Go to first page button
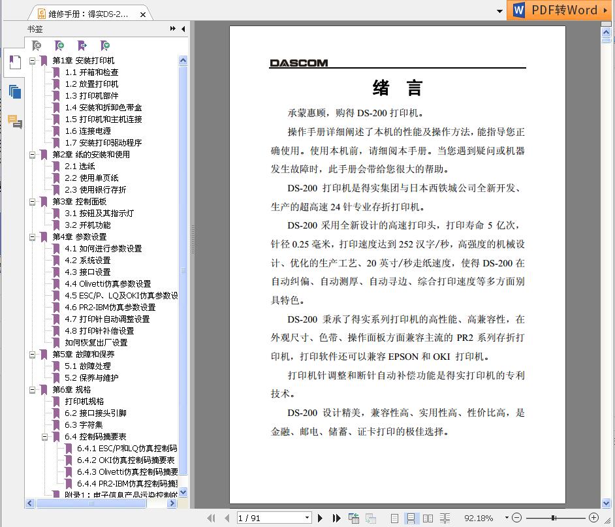Image resolution: width=615 pixels, height=527 pixels. tap(211, 518)
